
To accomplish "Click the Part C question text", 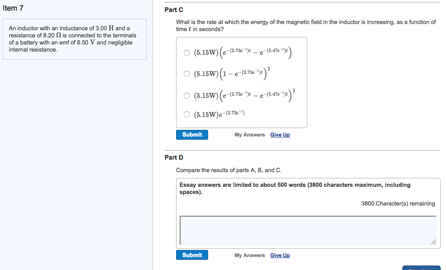I will [x=305, y=25].
